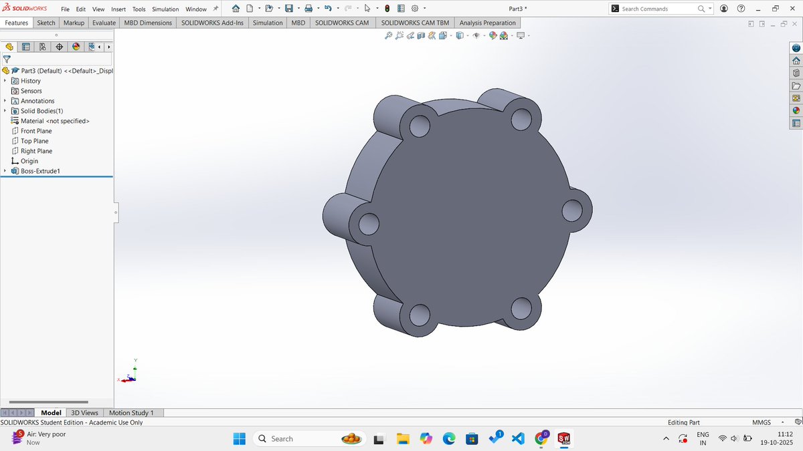Image resolution: width=803 pixels, height=451 pixels.
Task: Open the Options gear dropdown arrow
Action: [x=424, y=9]
